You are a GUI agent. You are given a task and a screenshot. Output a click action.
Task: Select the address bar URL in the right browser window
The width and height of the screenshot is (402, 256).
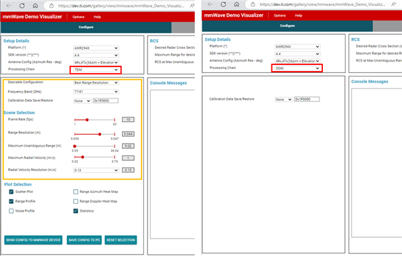tap(322, 5)
